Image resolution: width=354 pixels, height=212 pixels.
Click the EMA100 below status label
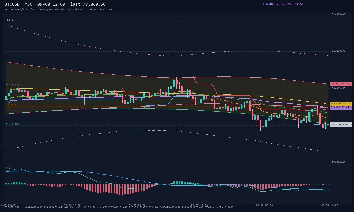tap(274, 4)
